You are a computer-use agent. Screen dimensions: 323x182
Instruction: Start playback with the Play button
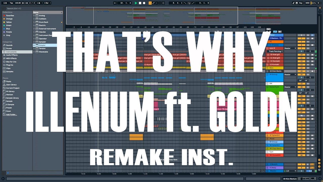[x=136, y=3]
